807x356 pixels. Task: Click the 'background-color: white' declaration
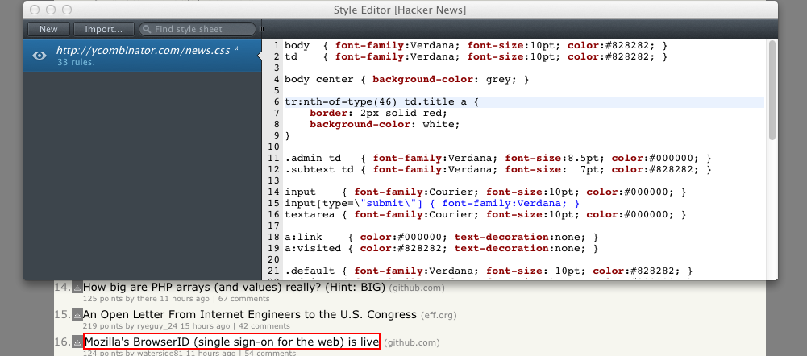[x=385, y=125]
